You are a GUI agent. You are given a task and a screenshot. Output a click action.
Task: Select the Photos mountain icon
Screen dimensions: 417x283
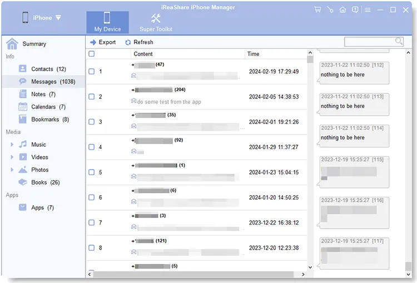23,170
